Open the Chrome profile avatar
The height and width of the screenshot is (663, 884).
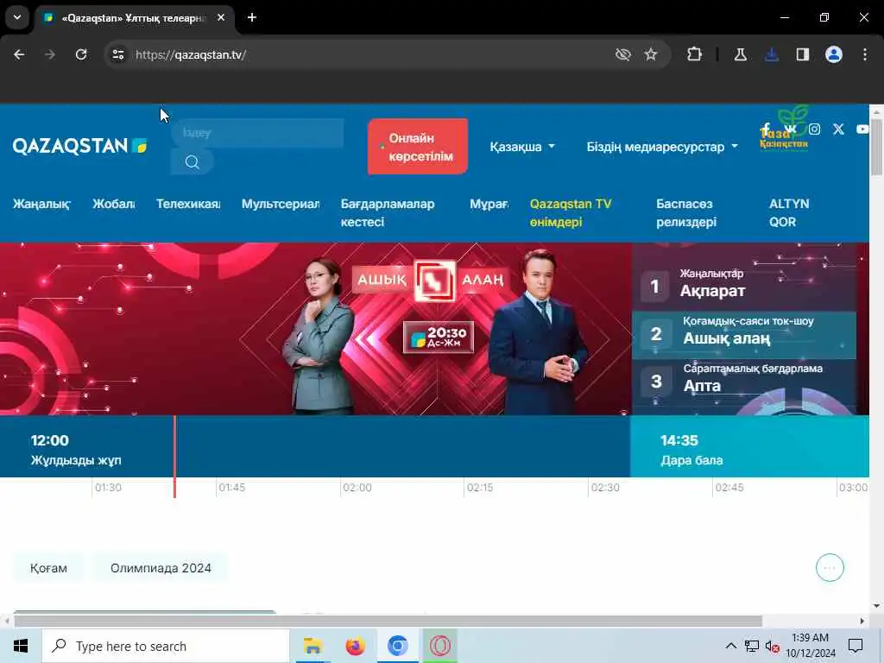tap(834, 54)
